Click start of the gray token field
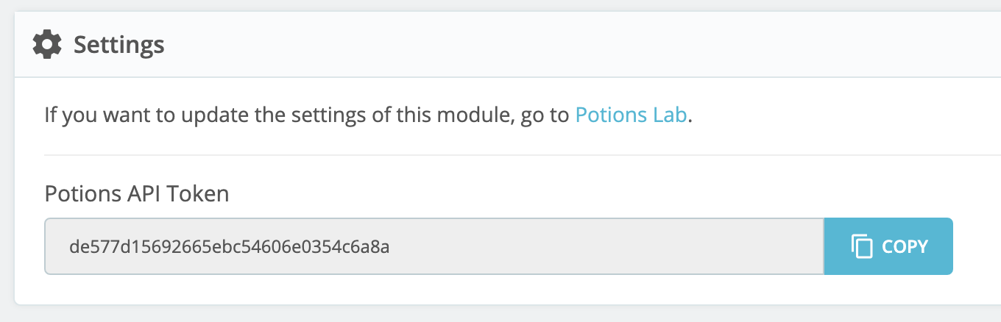The image size is (1001, 322). [x=56, y=246]
